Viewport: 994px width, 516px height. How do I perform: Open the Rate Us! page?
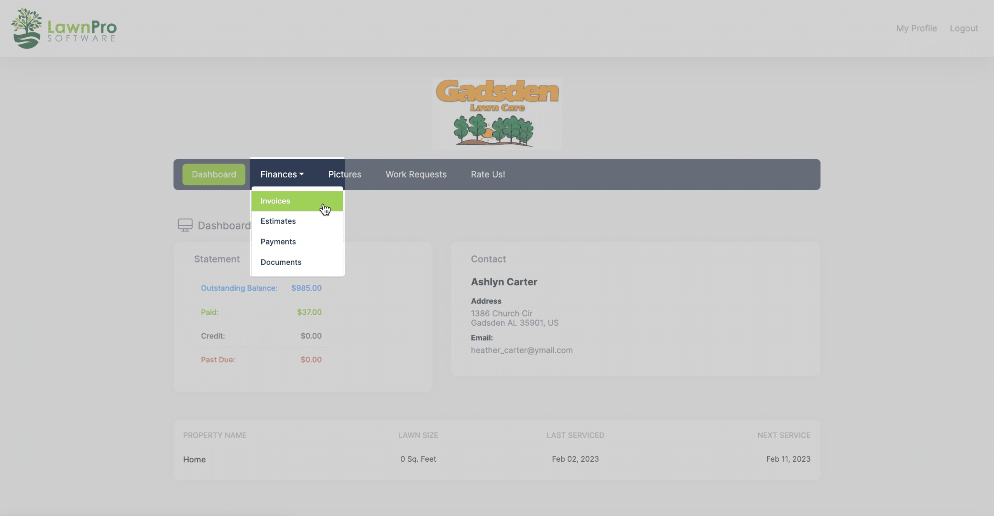pyautogui.click(x=488, y=174)
